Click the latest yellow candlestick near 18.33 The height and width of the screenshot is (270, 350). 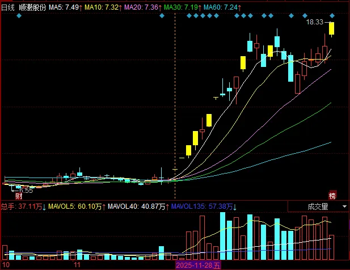(332, 28)
